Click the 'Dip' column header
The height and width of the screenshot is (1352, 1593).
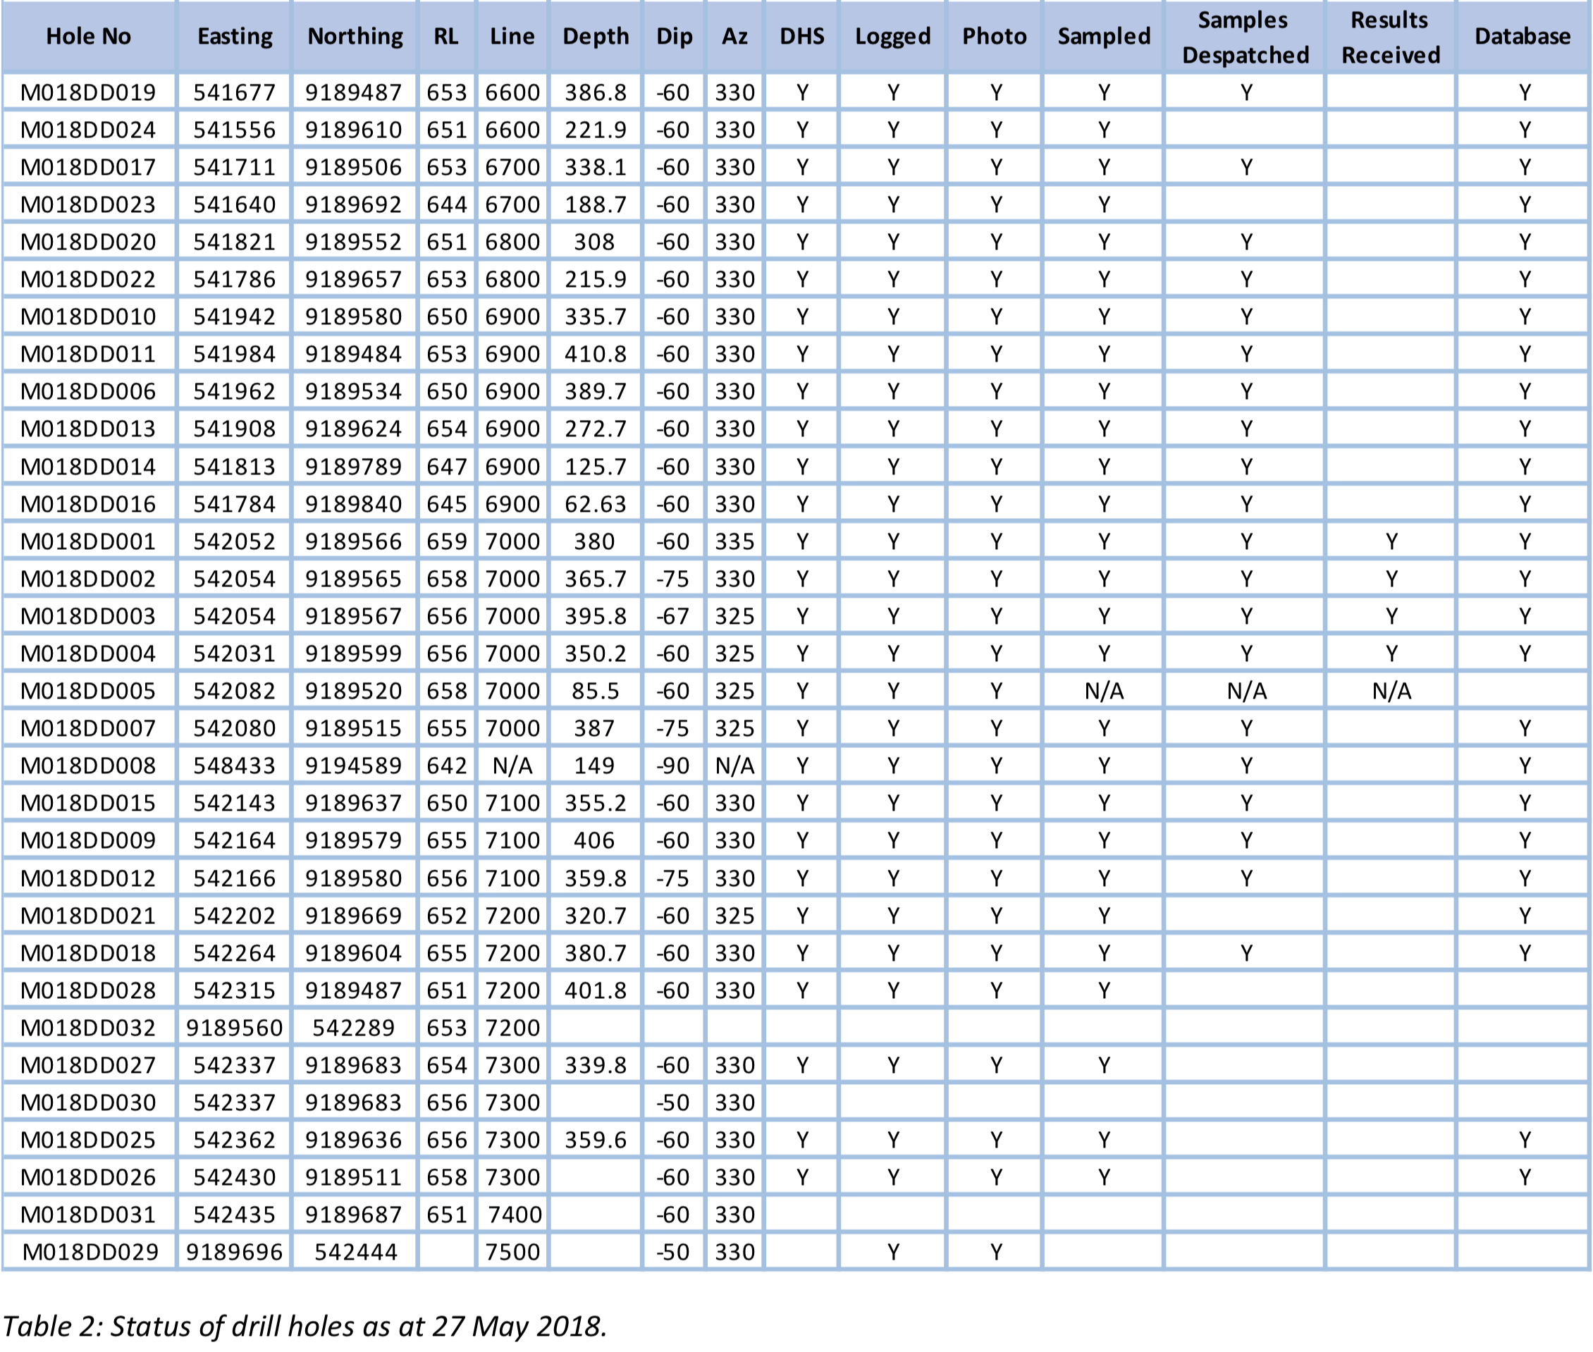click(x=674, y=36)
